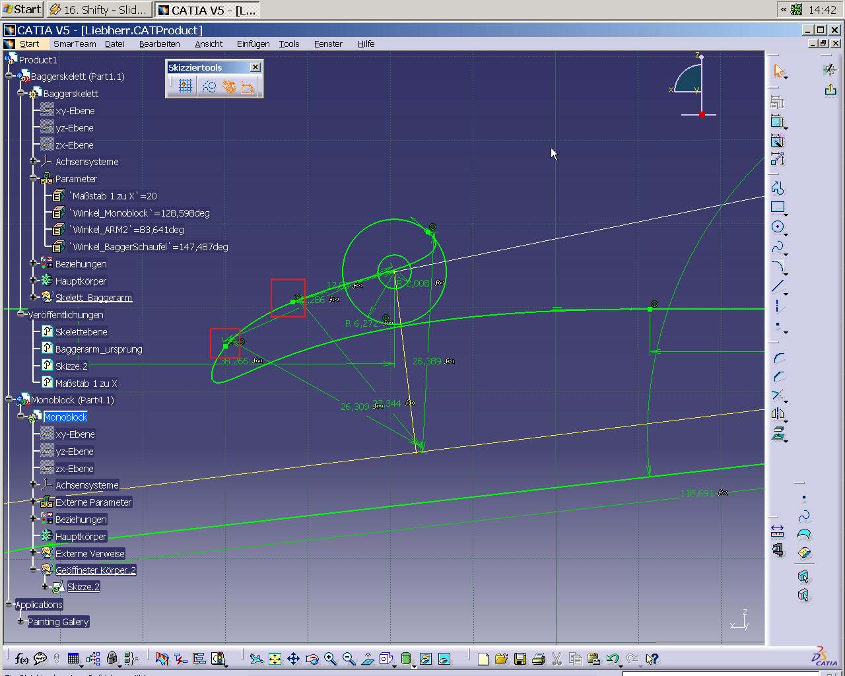Click the Pan view icon
This screenshot has height=676, width=845.
tap(293, 658)
